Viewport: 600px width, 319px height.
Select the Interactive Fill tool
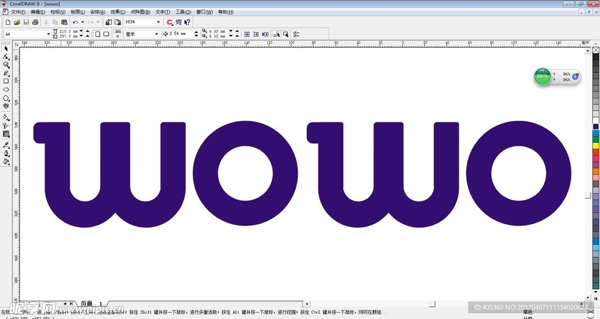click(6, 117)
